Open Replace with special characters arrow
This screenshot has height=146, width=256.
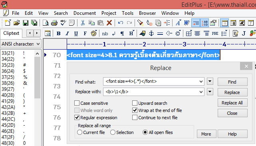[210, 92]
